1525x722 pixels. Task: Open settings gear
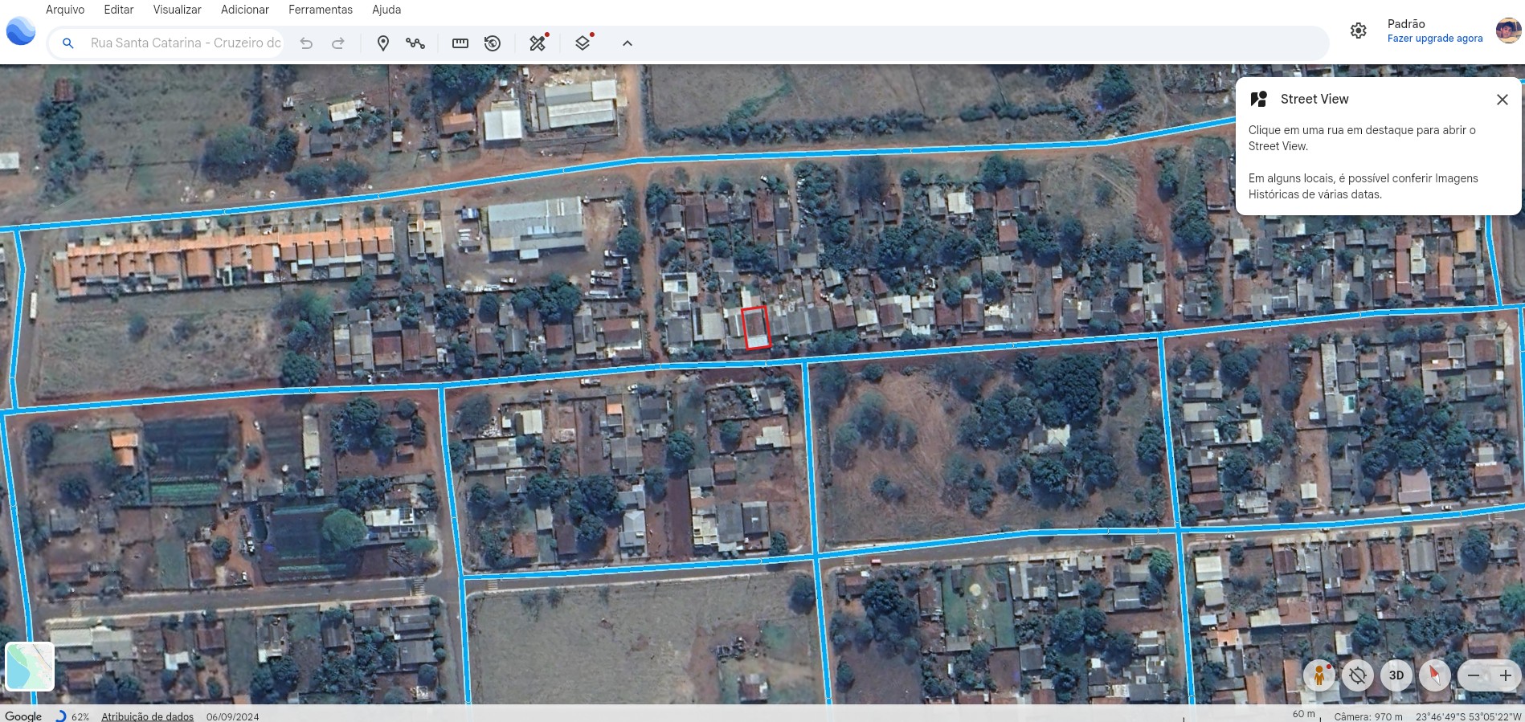click(x=1359, y=31)
